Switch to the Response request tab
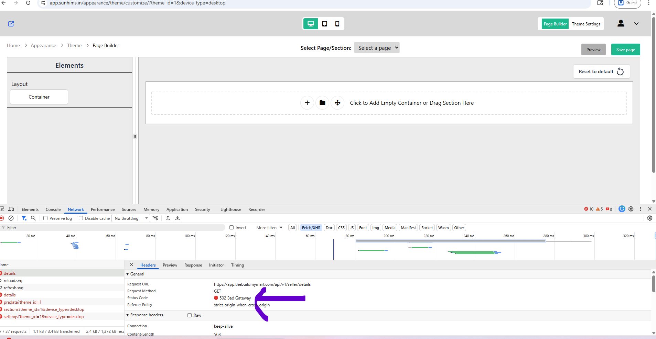The width and height of the screenshot is (656, 339). pos(193,265)
